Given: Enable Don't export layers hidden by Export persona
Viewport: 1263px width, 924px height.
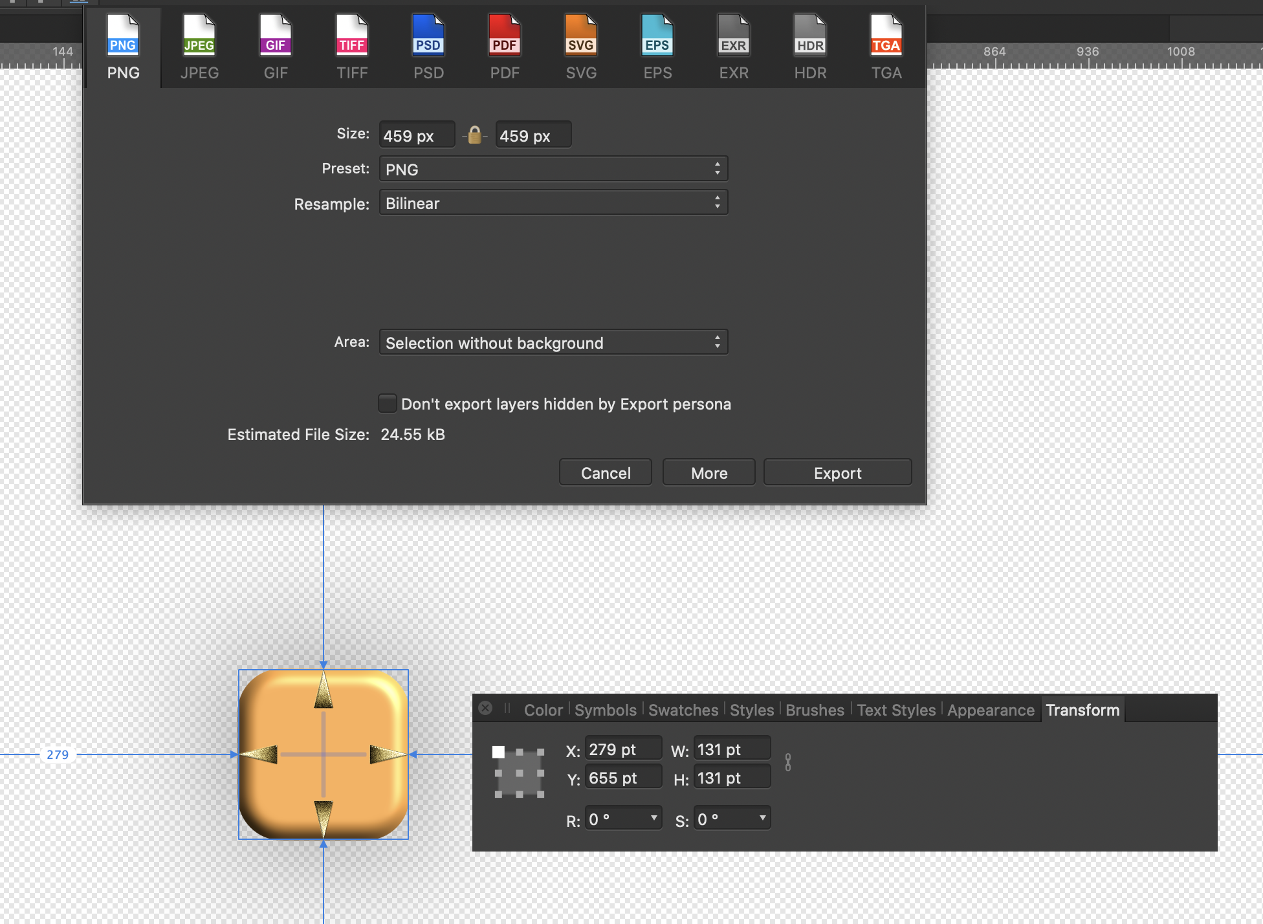Looking at the screenshot, I should 387,403.
